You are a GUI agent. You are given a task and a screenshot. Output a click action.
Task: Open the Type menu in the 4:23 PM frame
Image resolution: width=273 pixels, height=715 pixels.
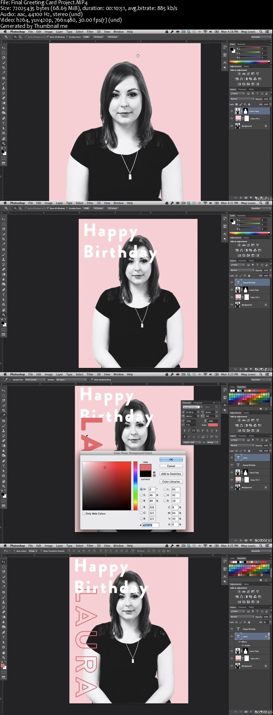point(69,374)
